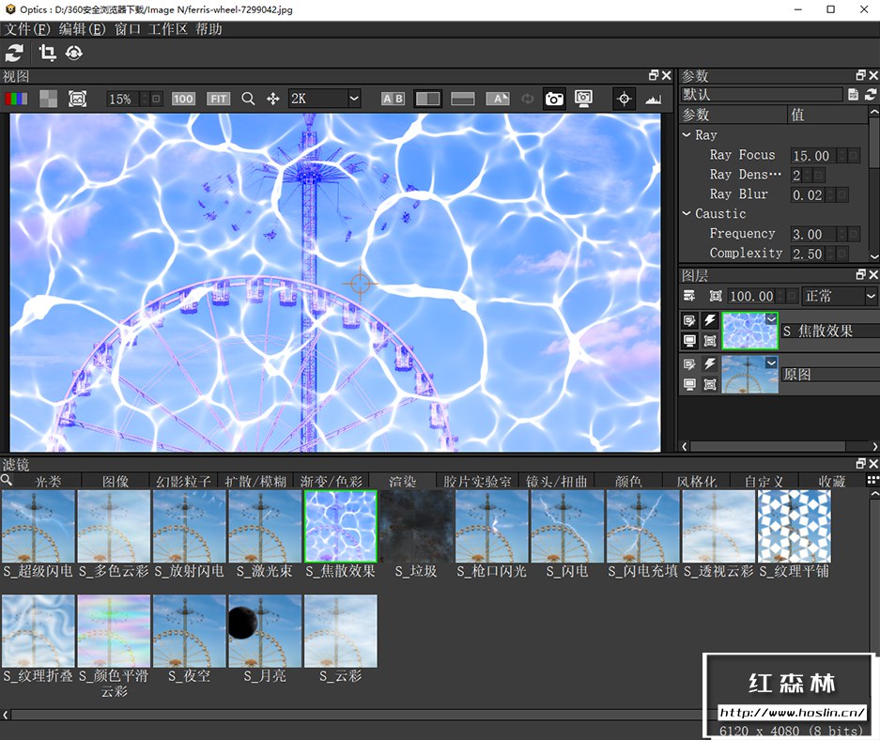Click the camera snapshot icon
This screenshot has width=880, height=740.
click(x=554, y=99)
